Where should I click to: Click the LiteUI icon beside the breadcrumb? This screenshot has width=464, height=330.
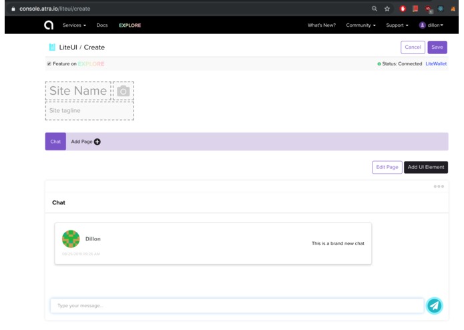pyautogui.click(x=52, y=47)
